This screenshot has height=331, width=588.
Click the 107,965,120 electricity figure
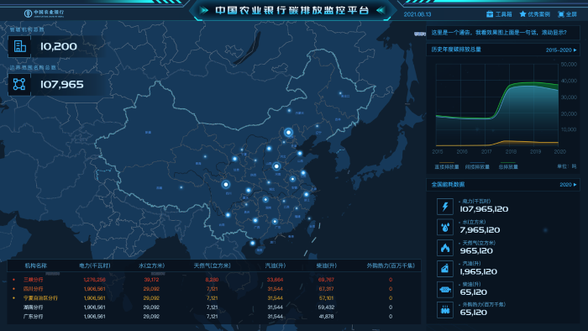coord(484,209)
